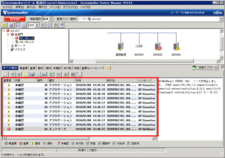Switch to the 未確認 tab

coord(57,68)
